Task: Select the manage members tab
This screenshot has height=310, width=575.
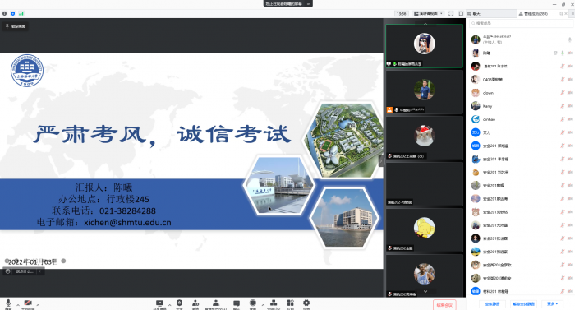Action: pyautogui.click(x=536, y=14)
